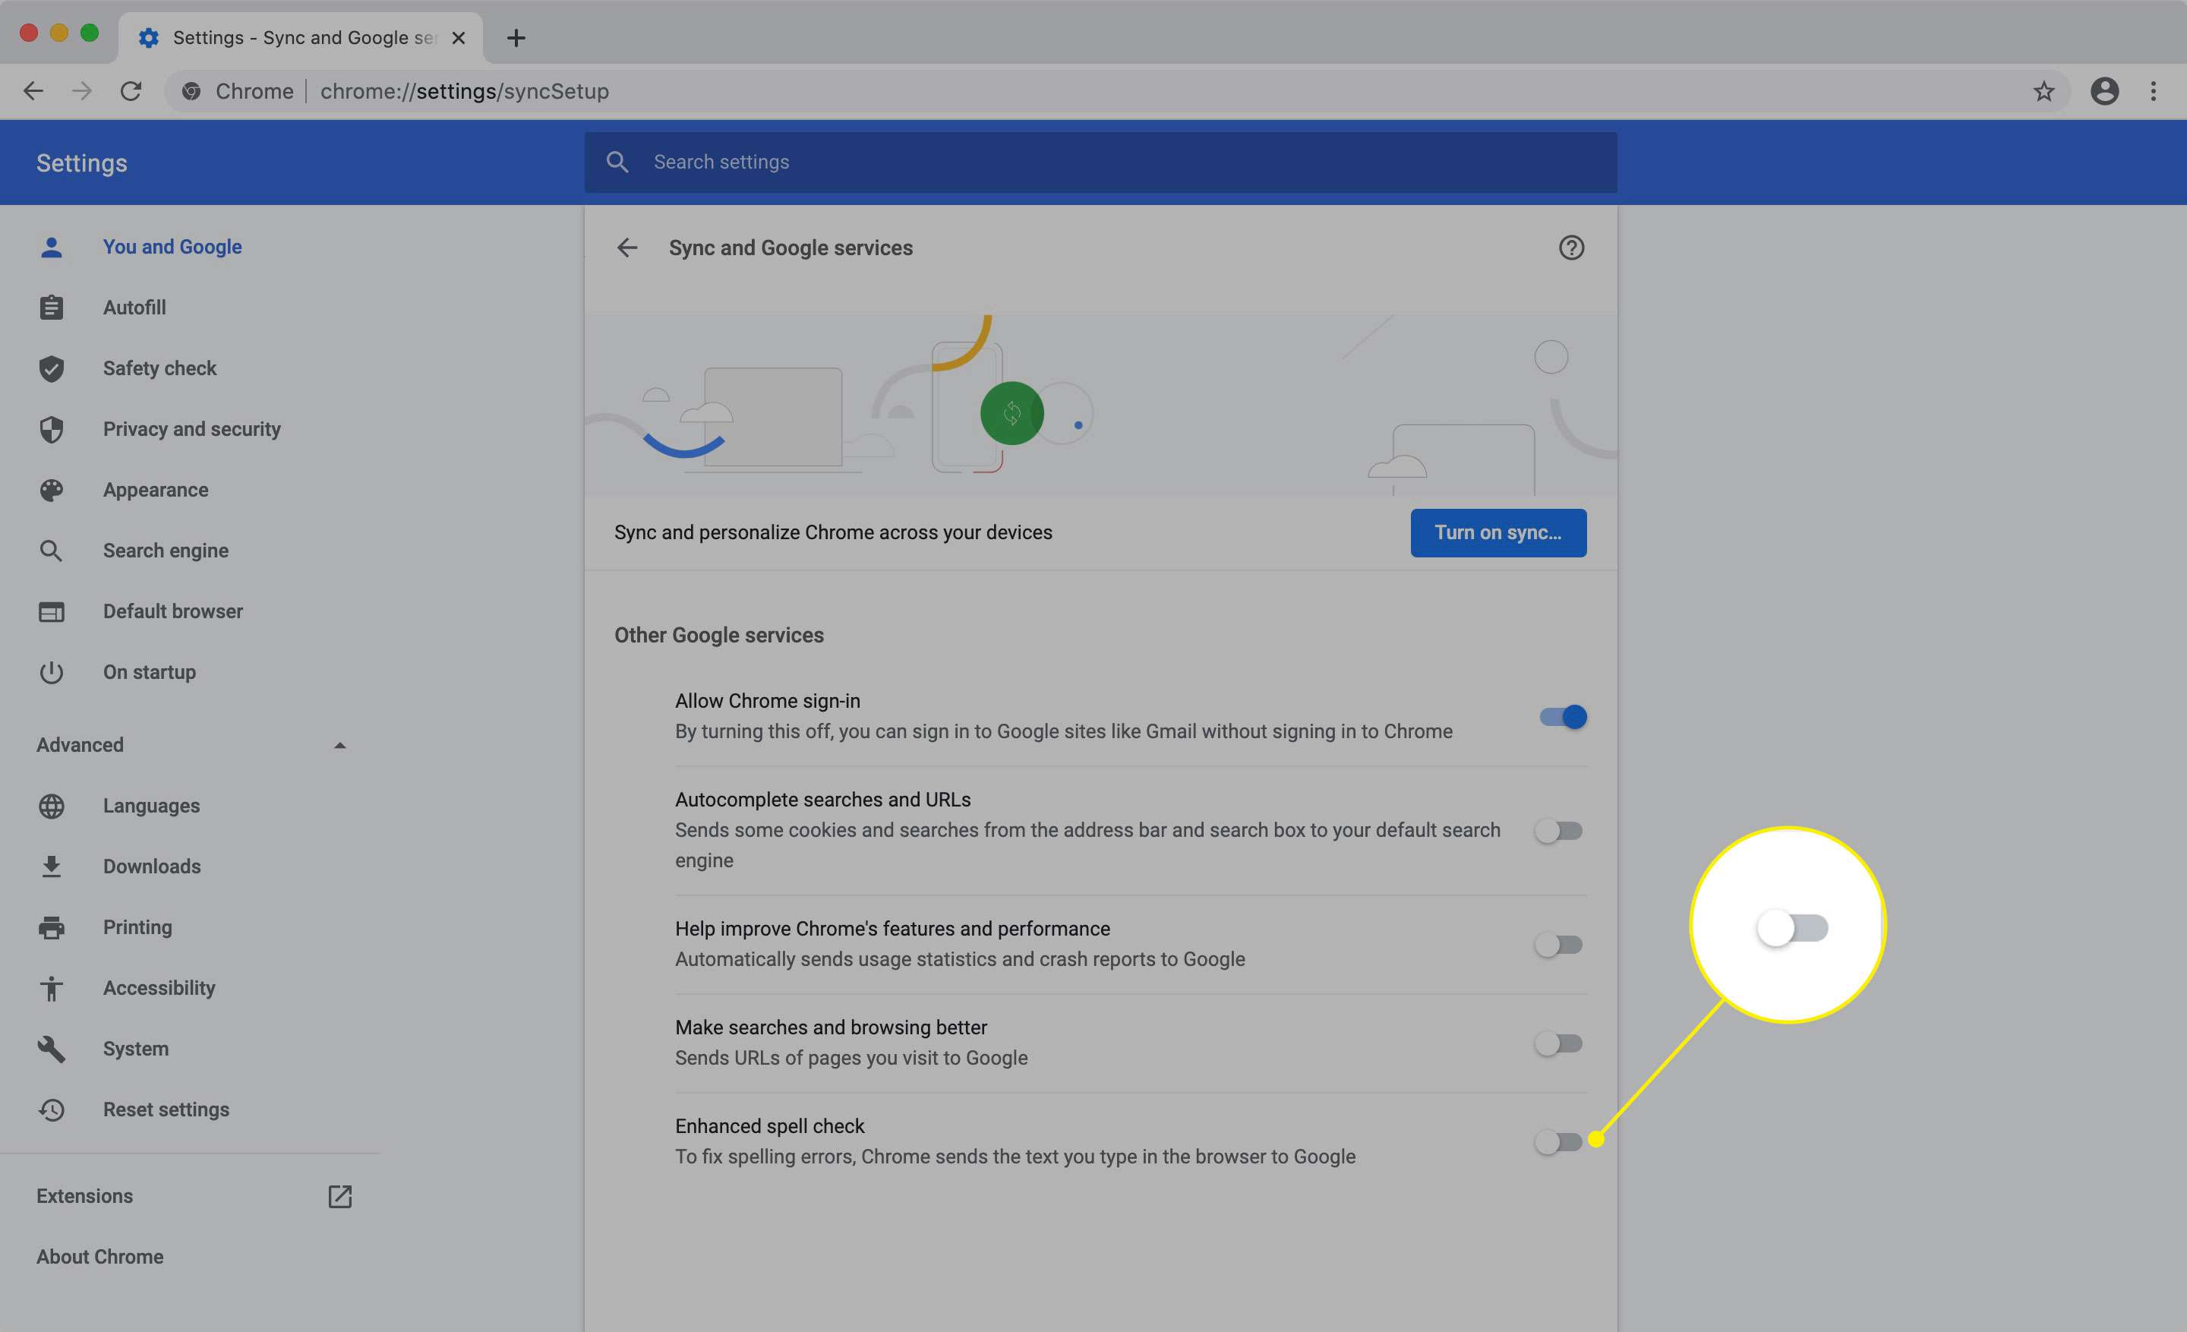The image size is (2187, 1332).
Task: Open Extensions page link
Action: 84,1196
